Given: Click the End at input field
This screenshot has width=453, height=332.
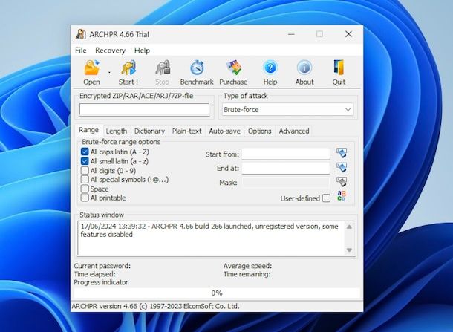Looking at the screenshot, I should (x=286, y=168).
